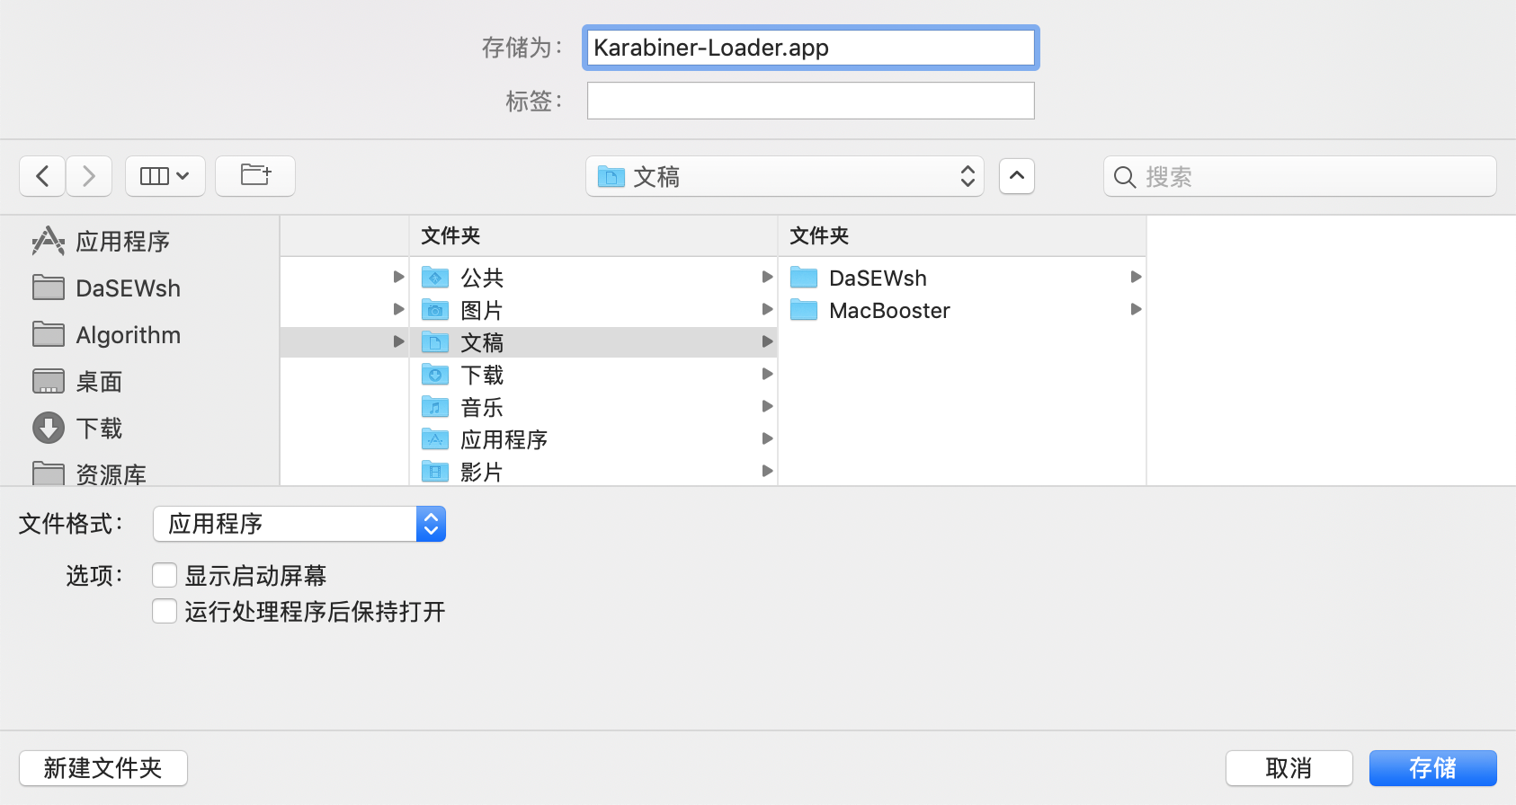Open the 应用程序 folder in column list

(593, 439)
